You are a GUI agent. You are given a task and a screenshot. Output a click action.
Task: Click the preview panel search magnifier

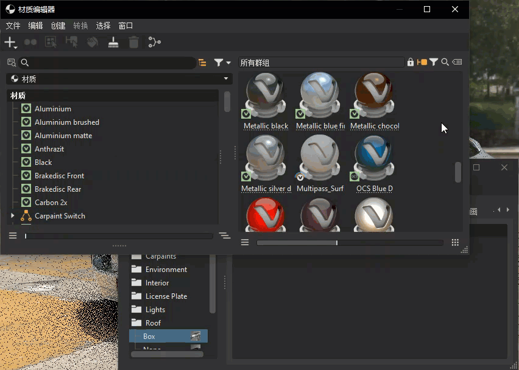(445, 62)
